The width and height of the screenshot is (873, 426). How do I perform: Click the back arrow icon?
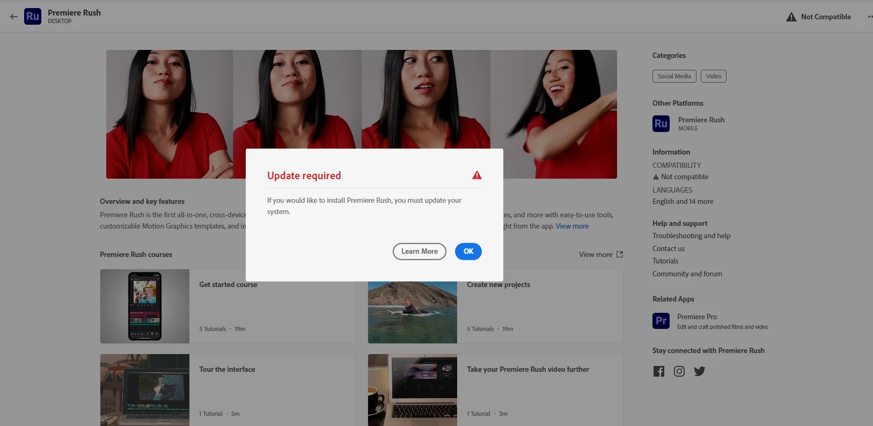point(14,17)
